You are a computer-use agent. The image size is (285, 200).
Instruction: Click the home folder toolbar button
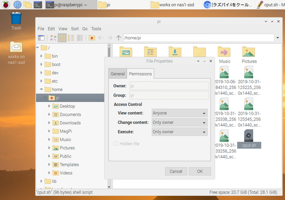click(92, 38)
